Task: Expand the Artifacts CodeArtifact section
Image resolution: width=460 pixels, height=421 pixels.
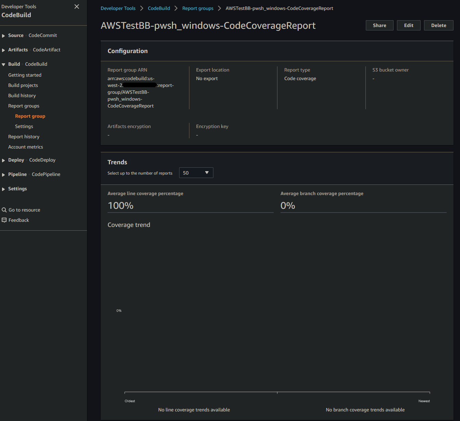Action: (x=3, y=50)
